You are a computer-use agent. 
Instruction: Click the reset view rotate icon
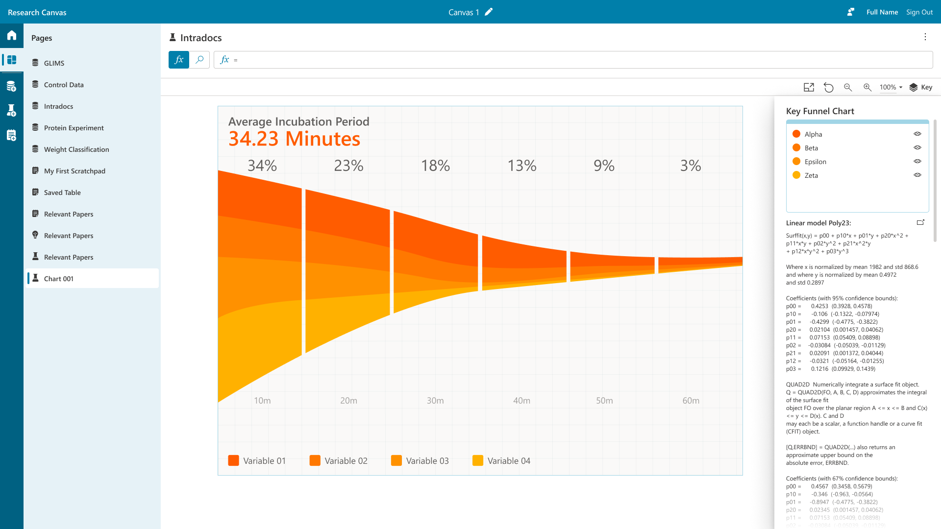pos(828,87)
